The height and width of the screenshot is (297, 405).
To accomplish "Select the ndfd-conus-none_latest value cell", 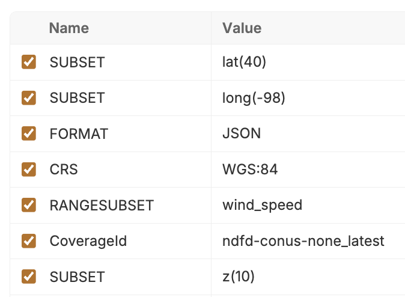I will 303,241.
